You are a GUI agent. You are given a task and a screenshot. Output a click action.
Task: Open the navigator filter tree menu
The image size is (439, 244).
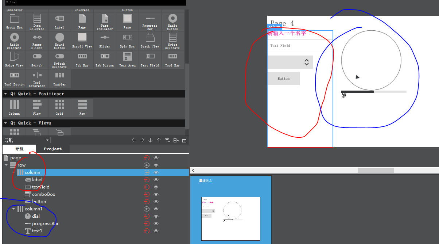pos(167,140)
